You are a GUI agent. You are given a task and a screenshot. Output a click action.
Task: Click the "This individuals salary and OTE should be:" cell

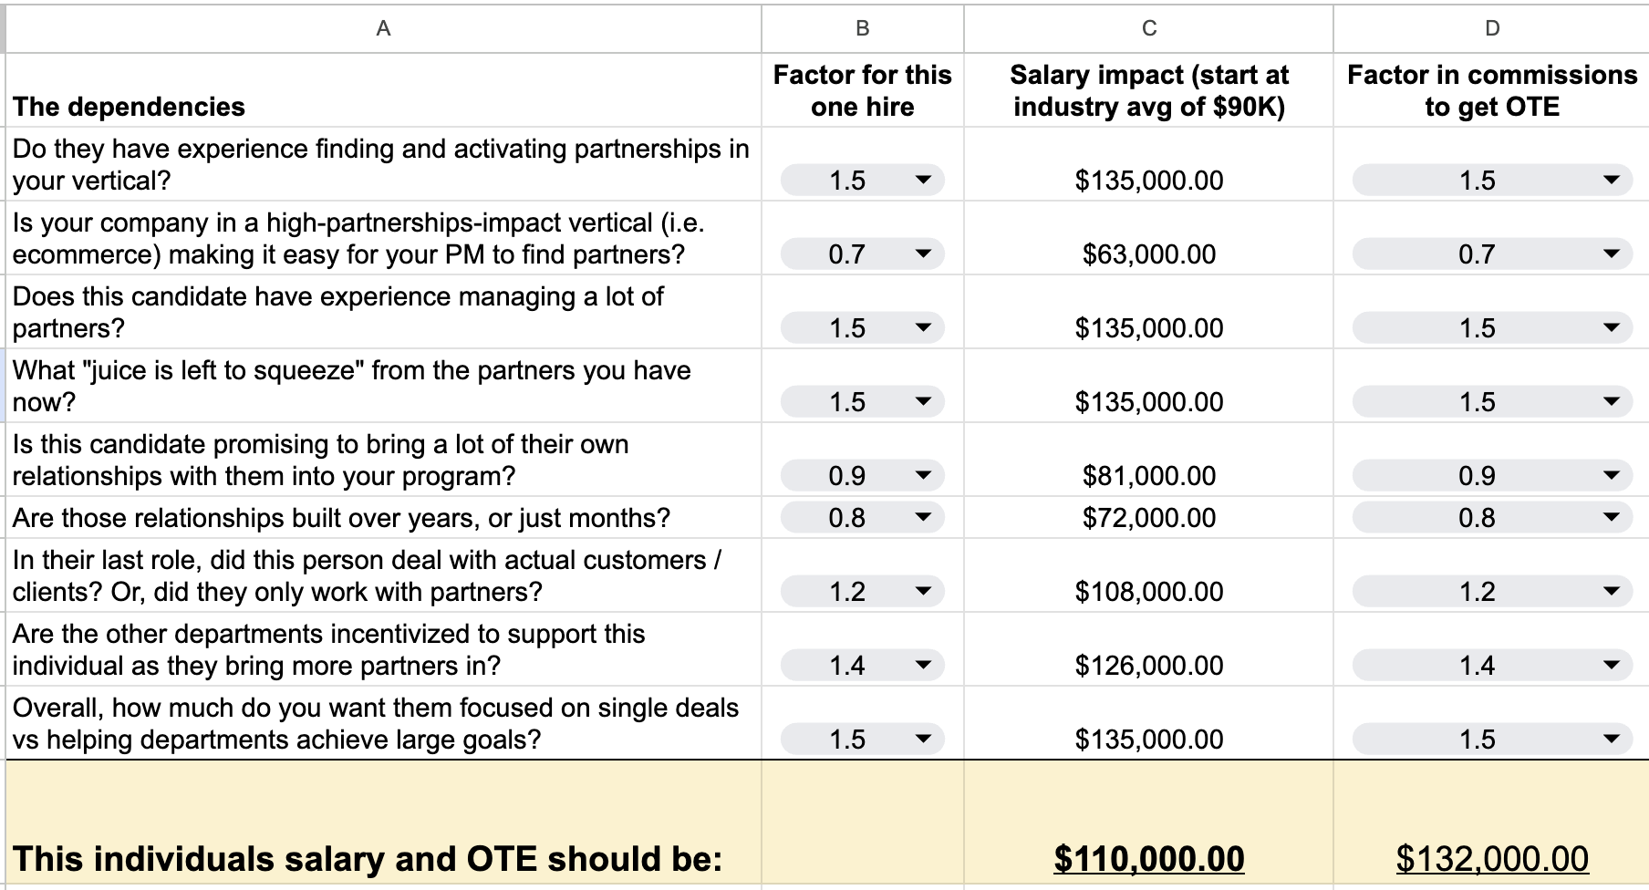tap(384, 823)
